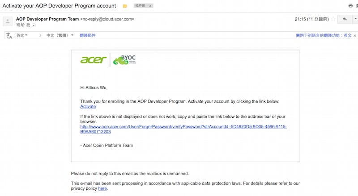
Task: Remove the inbox label with its x
Action: click(150, 6)
